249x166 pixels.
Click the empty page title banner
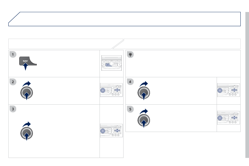(x=124, y=19)
